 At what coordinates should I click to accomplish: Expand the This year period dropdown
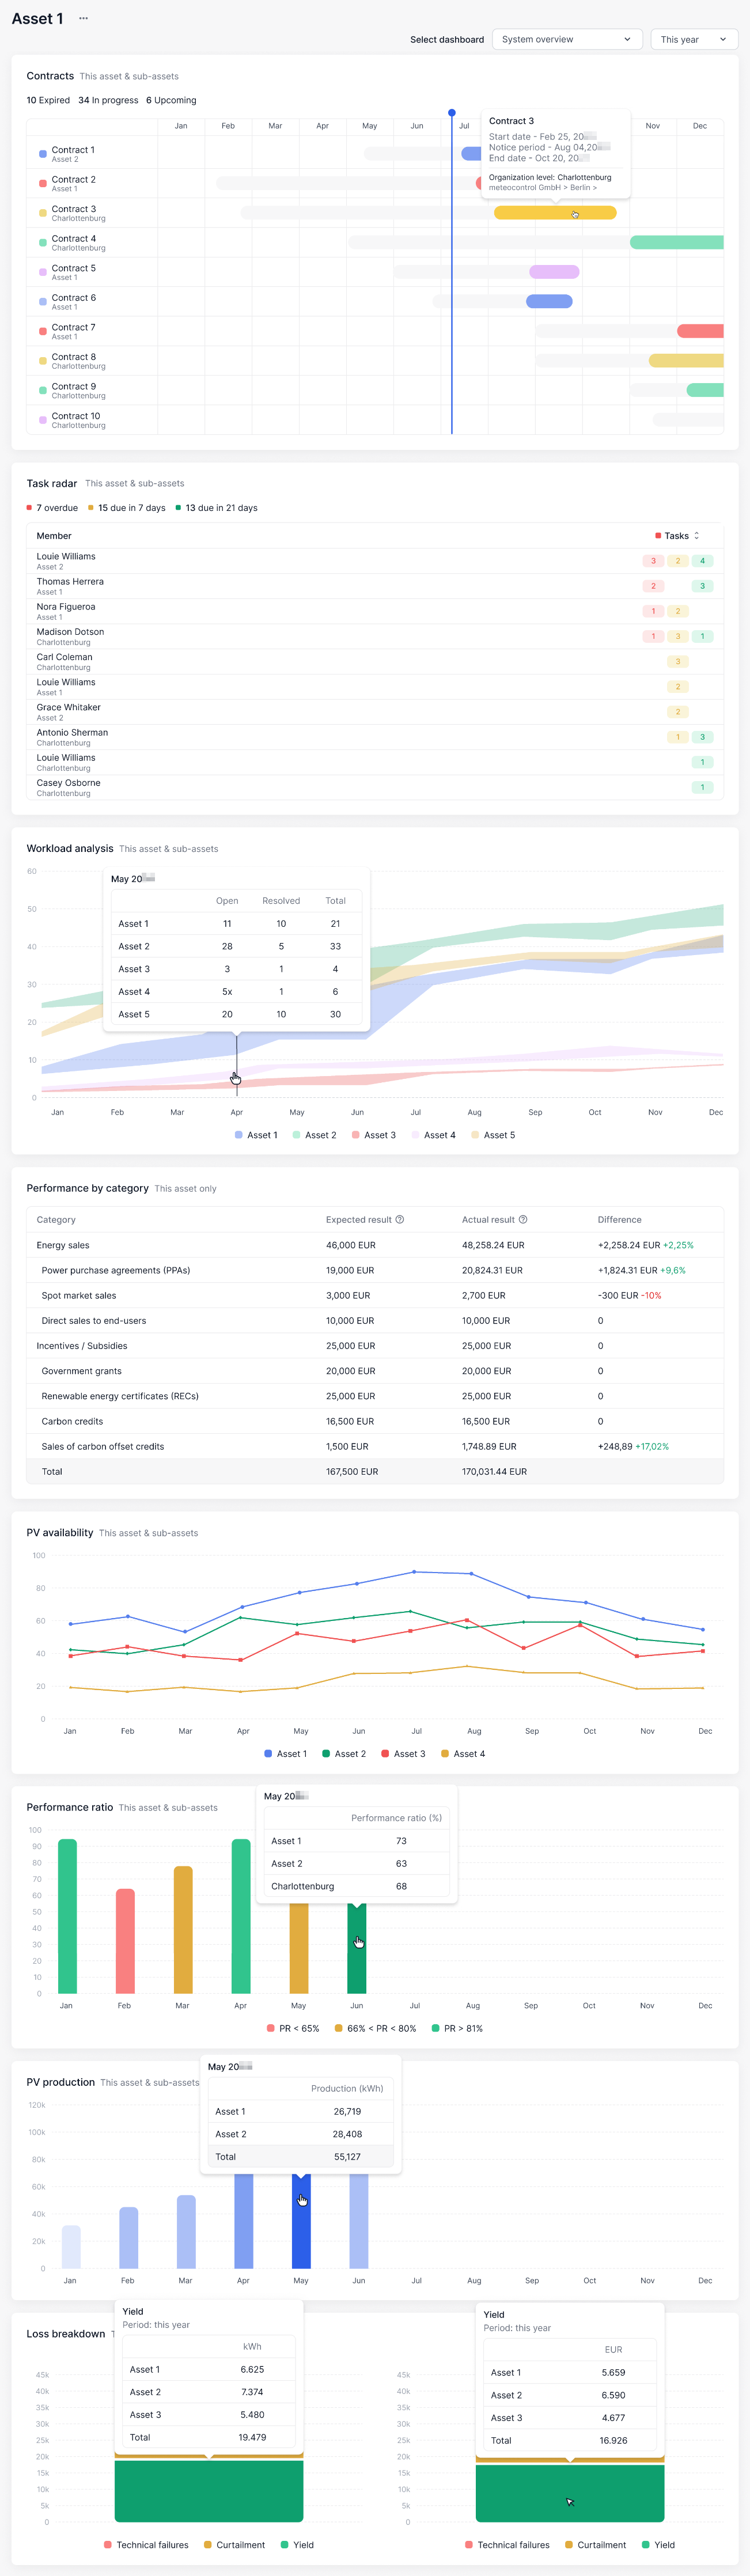[693, 39]
